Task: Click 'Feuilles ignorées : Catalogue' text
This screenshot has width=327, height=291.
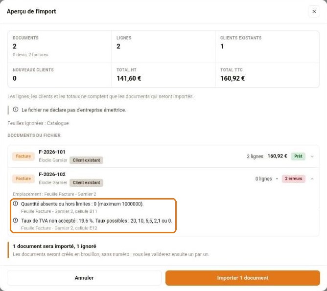Action: coord(38,123)
